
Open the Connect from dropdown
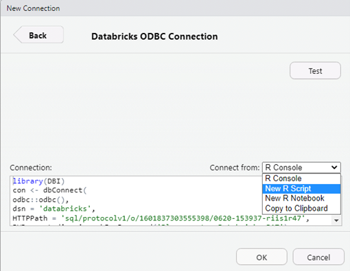coord(301,168)
